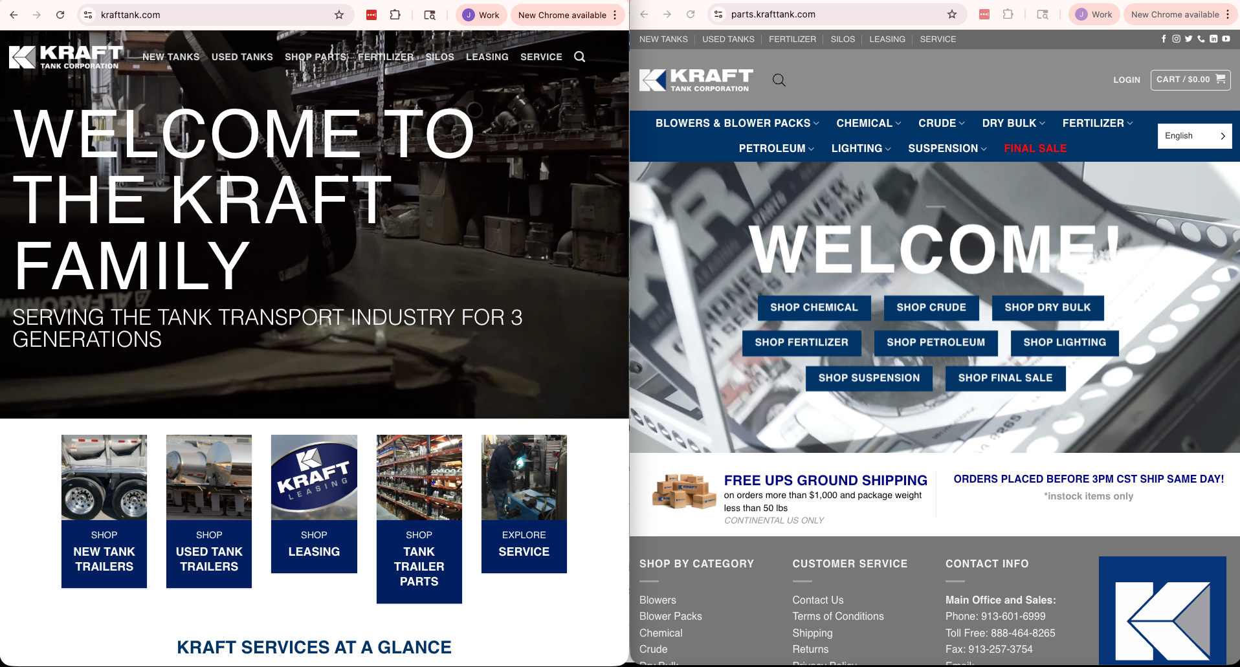The height and width of the screenshot is (667, 1240).
Task: Open the Instagram icon on parts site
Action: tap(1176, 39)
